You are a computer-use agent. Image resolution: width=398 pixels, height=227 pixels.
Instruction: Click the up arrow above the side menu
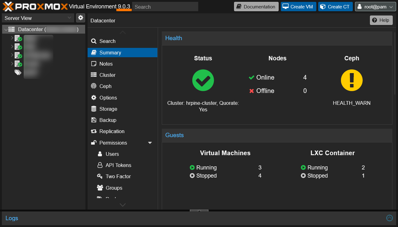coord(123,32)
